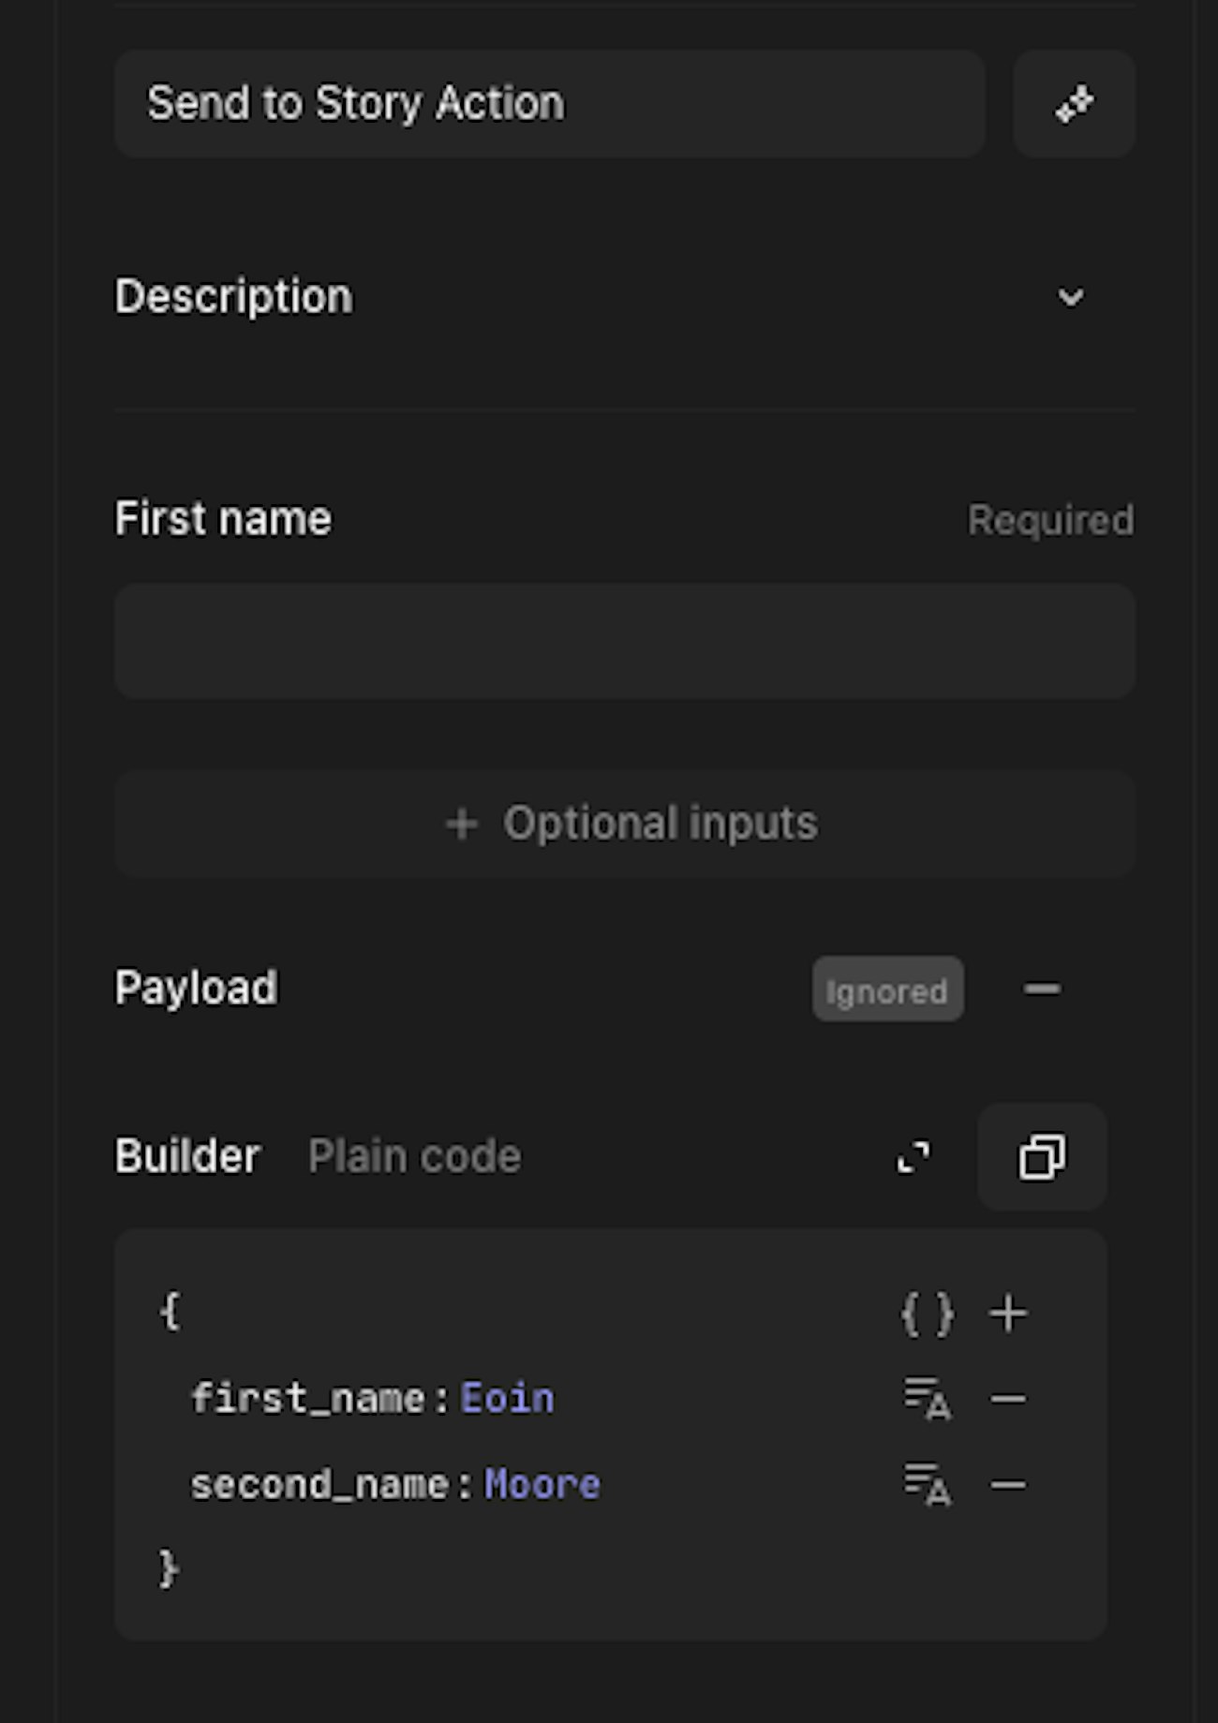Change value type for first_name row
Viewport: 1218px width, 1723px height.
(928, 1400)
